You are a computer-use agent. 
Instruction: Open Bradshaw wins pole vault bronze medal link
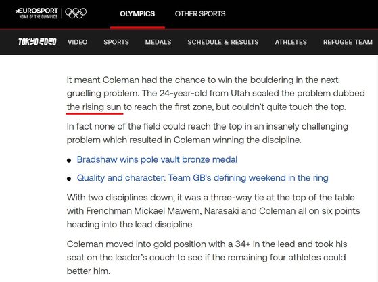[x=157, y=159]
